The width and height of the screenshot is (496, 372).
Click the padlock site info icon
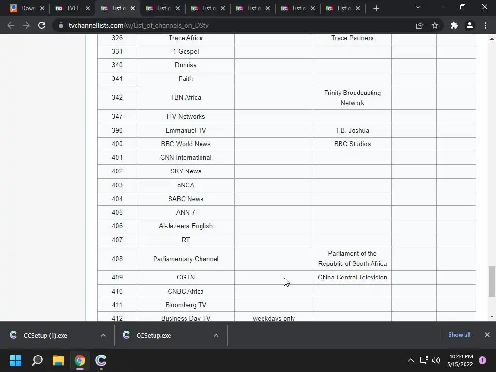[61, 25]
